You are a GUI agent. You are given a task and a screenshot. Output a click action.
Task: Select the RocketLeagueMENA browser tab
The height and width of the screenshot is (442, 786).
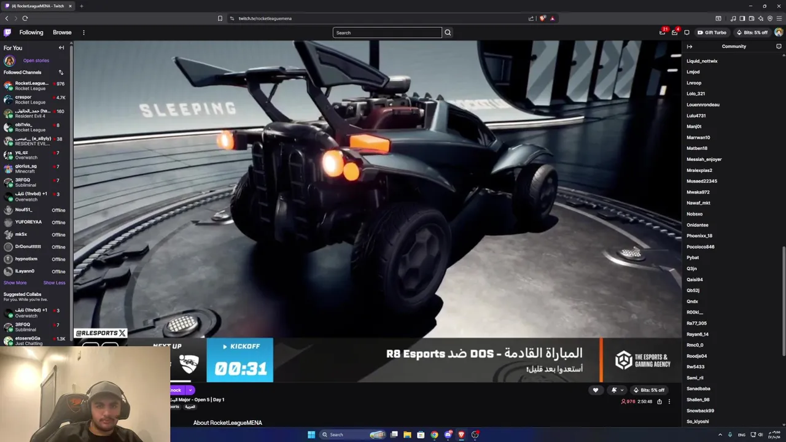(37, 6)
